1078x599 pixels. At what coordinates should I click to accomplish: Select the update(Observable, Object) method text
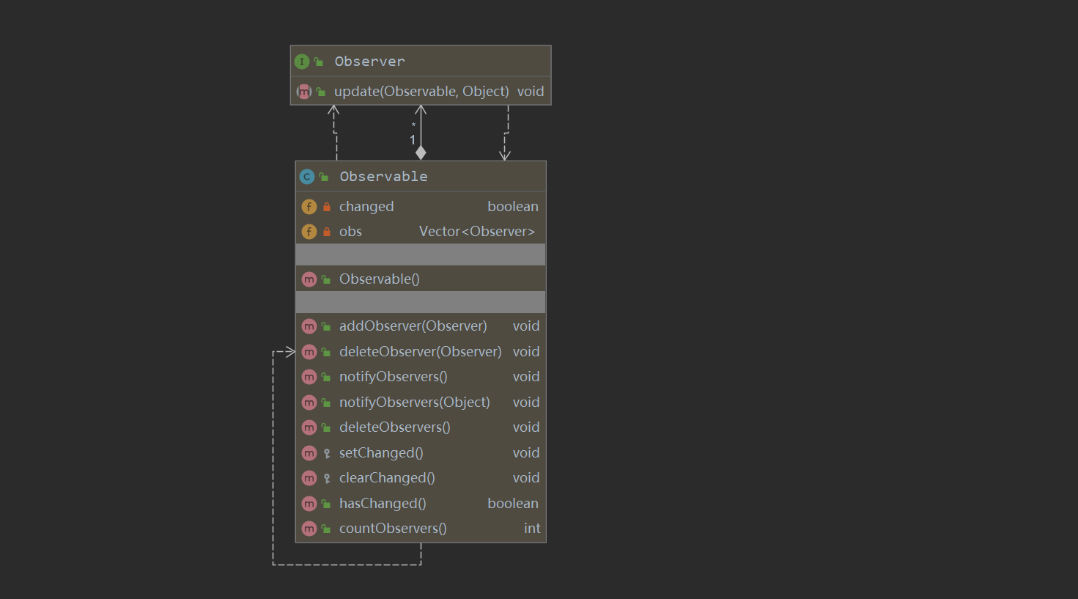pyautogui.click(x=421, y=92)
